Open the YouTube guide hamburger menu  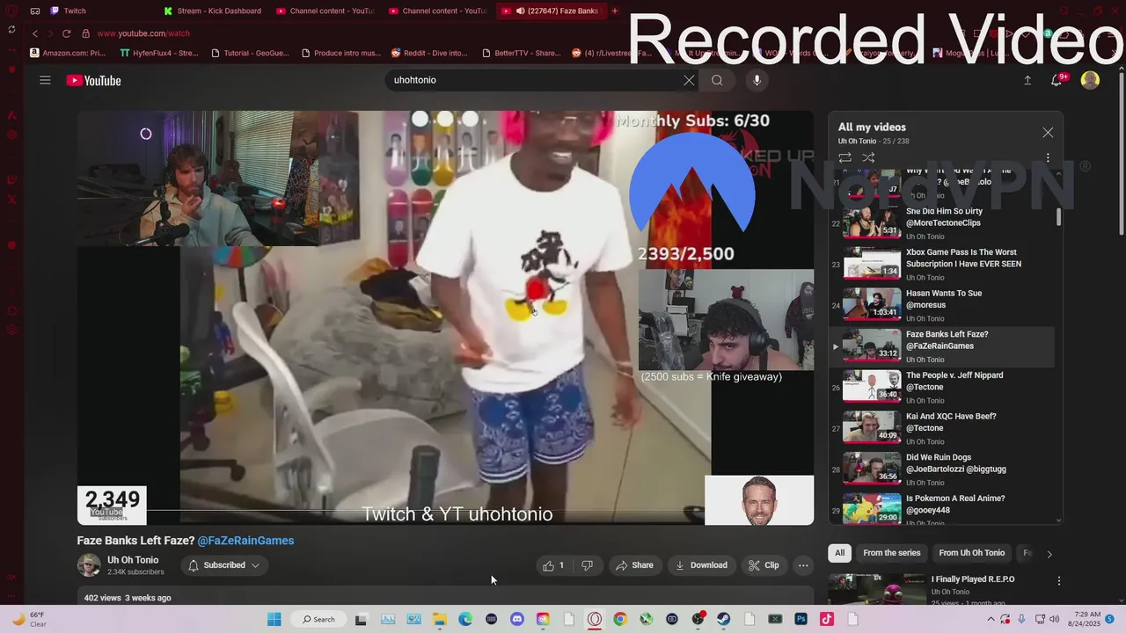[45, 80]
